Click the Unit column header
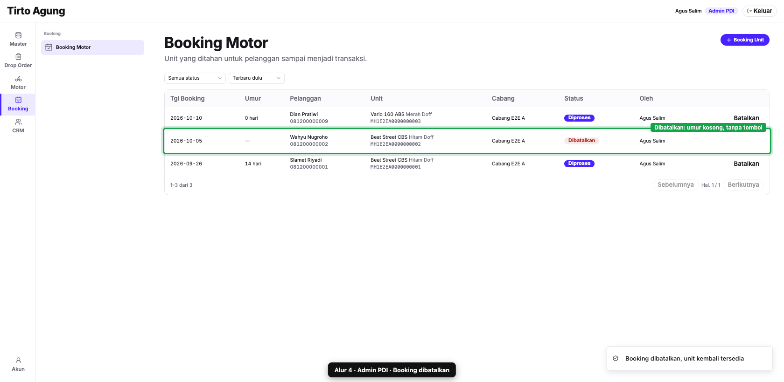Screen dimensions: 784x382 point(377,98)
